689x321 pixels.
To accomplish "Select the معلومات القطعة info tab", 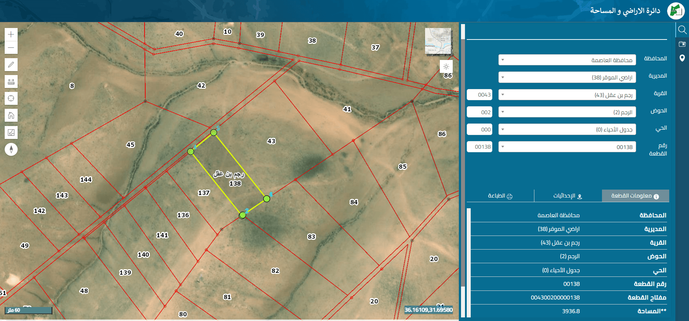I will [x=635, y=196].
